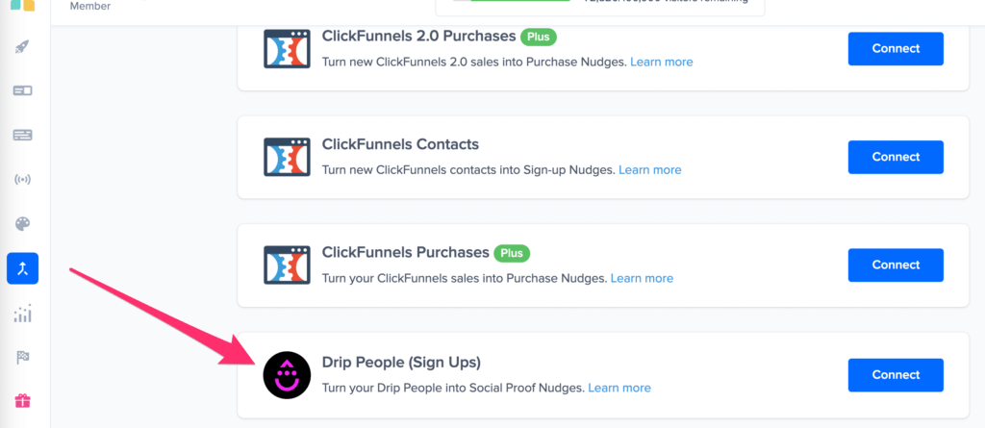The height and width of the screenshot is (428, 985).
Task: Connect the ClickFunnels Contacts integration
Action: pos(896,157)
